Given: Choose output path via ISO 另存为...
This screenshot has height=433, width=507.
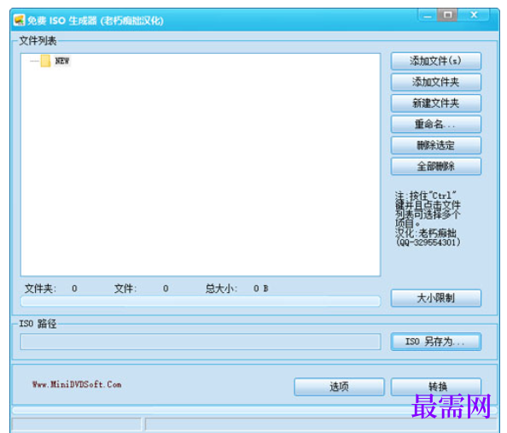Looking at the screenshot, I should click(x=435, y=342).
